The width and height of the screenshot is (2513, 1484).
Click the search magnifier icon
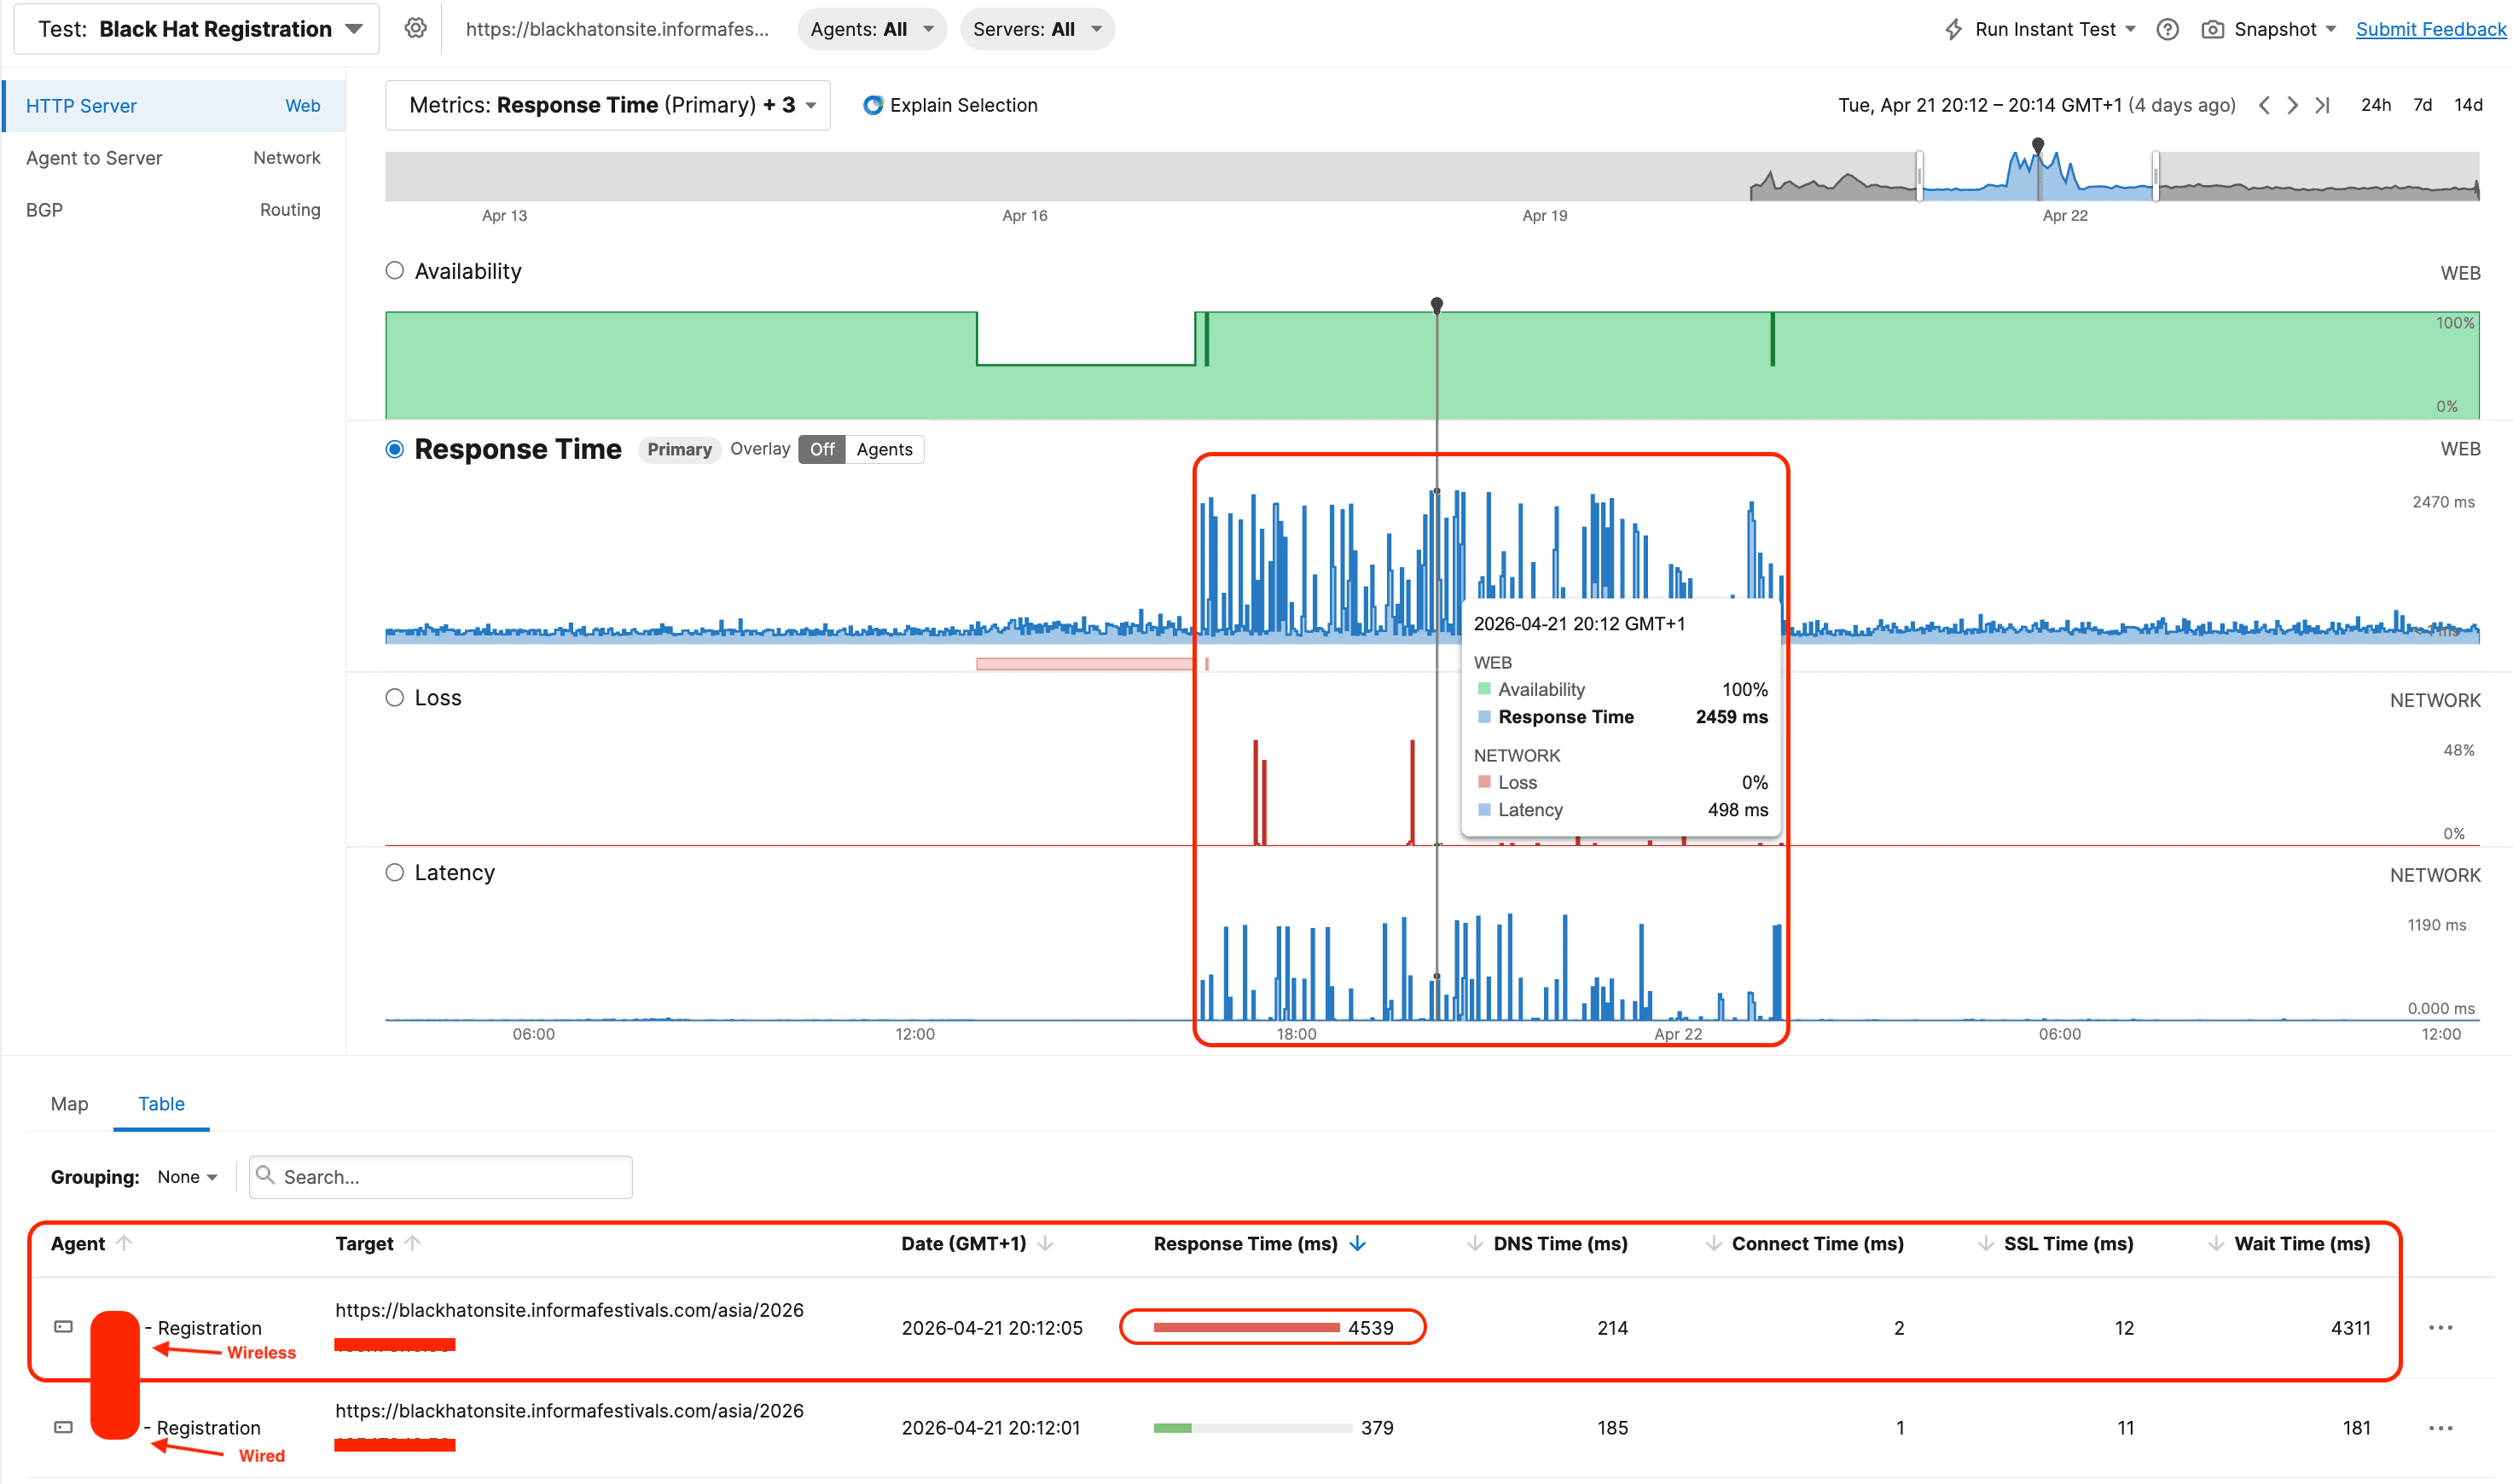[x=265, y=1175]
